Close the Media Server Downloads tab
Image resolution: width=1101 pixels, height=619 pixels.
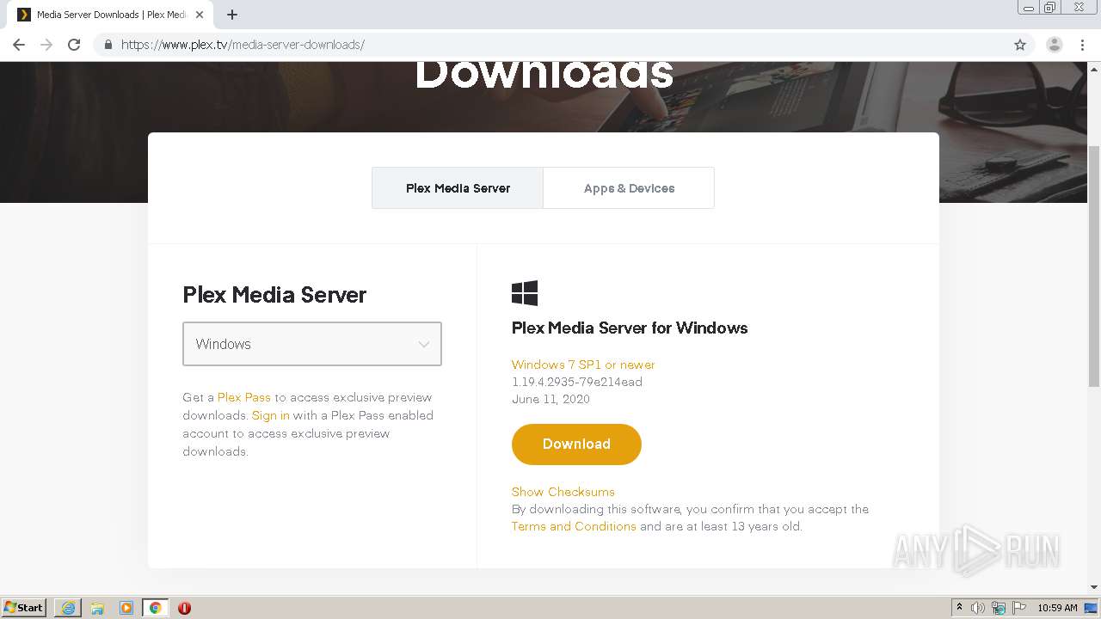200,15
